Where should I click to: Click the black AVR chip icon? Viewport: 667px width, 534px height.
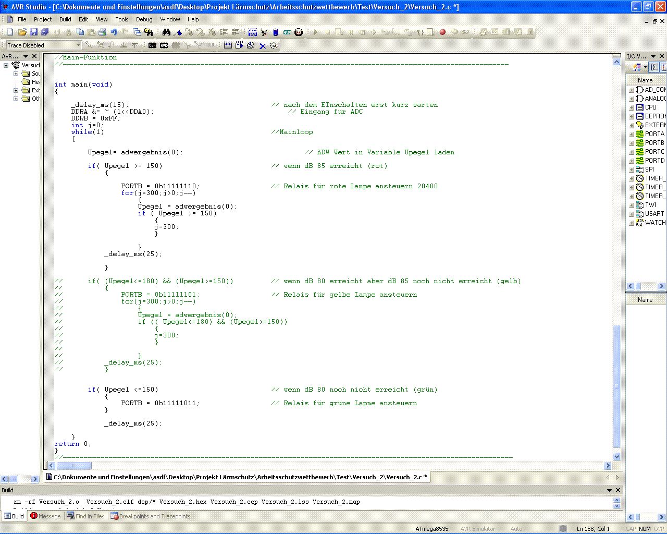[164, 45]
